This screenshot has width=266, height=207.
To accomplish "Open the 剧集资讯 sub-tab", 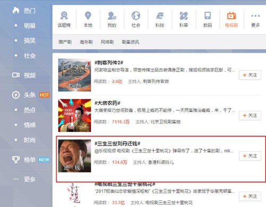I will click(130, 42).
